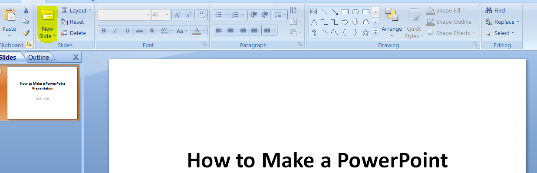537x173 pixels.
Task: Toggle Underline formatting
Action: [127, 31]
